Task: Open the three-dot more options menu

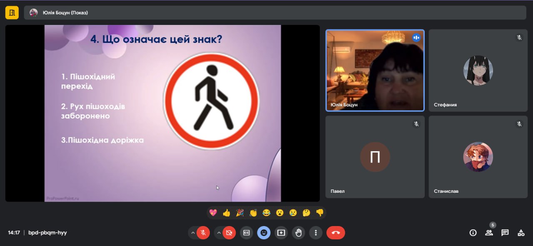Action: click(x=316, y=233)
